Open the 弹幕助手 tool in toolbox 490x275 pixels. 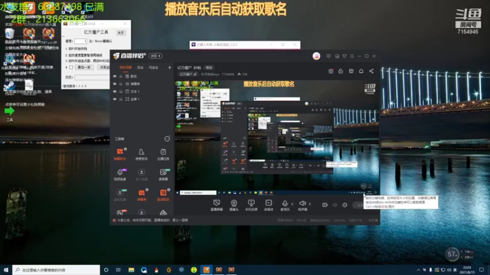(x=119, y=154)
